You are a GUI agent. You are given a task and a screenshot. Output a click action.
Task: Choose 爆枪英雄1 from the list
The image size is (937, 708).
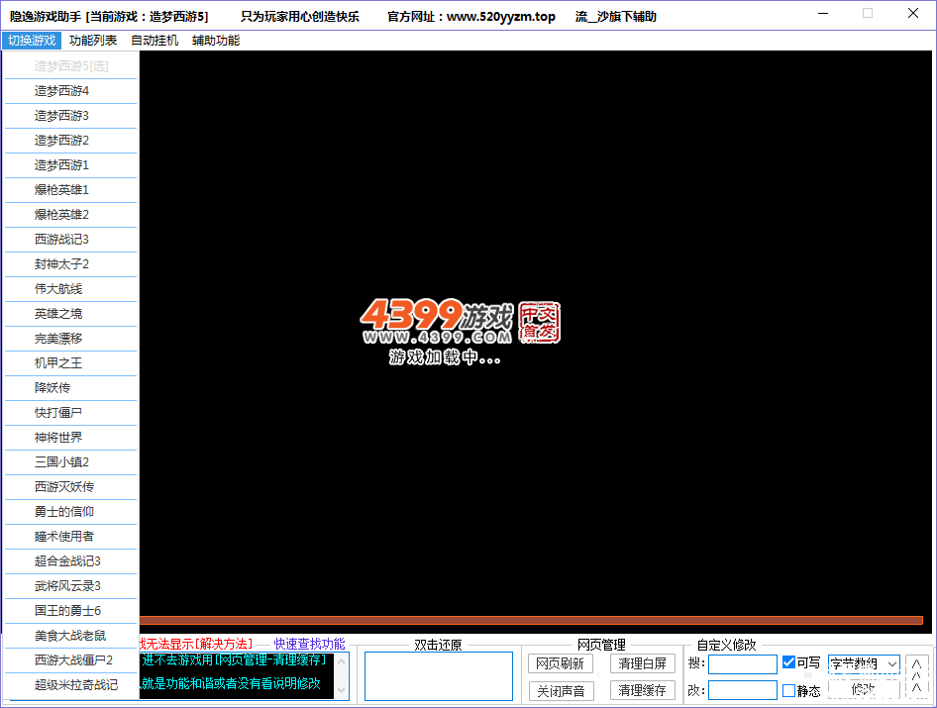pyautogui.click(x=71, y=190)
